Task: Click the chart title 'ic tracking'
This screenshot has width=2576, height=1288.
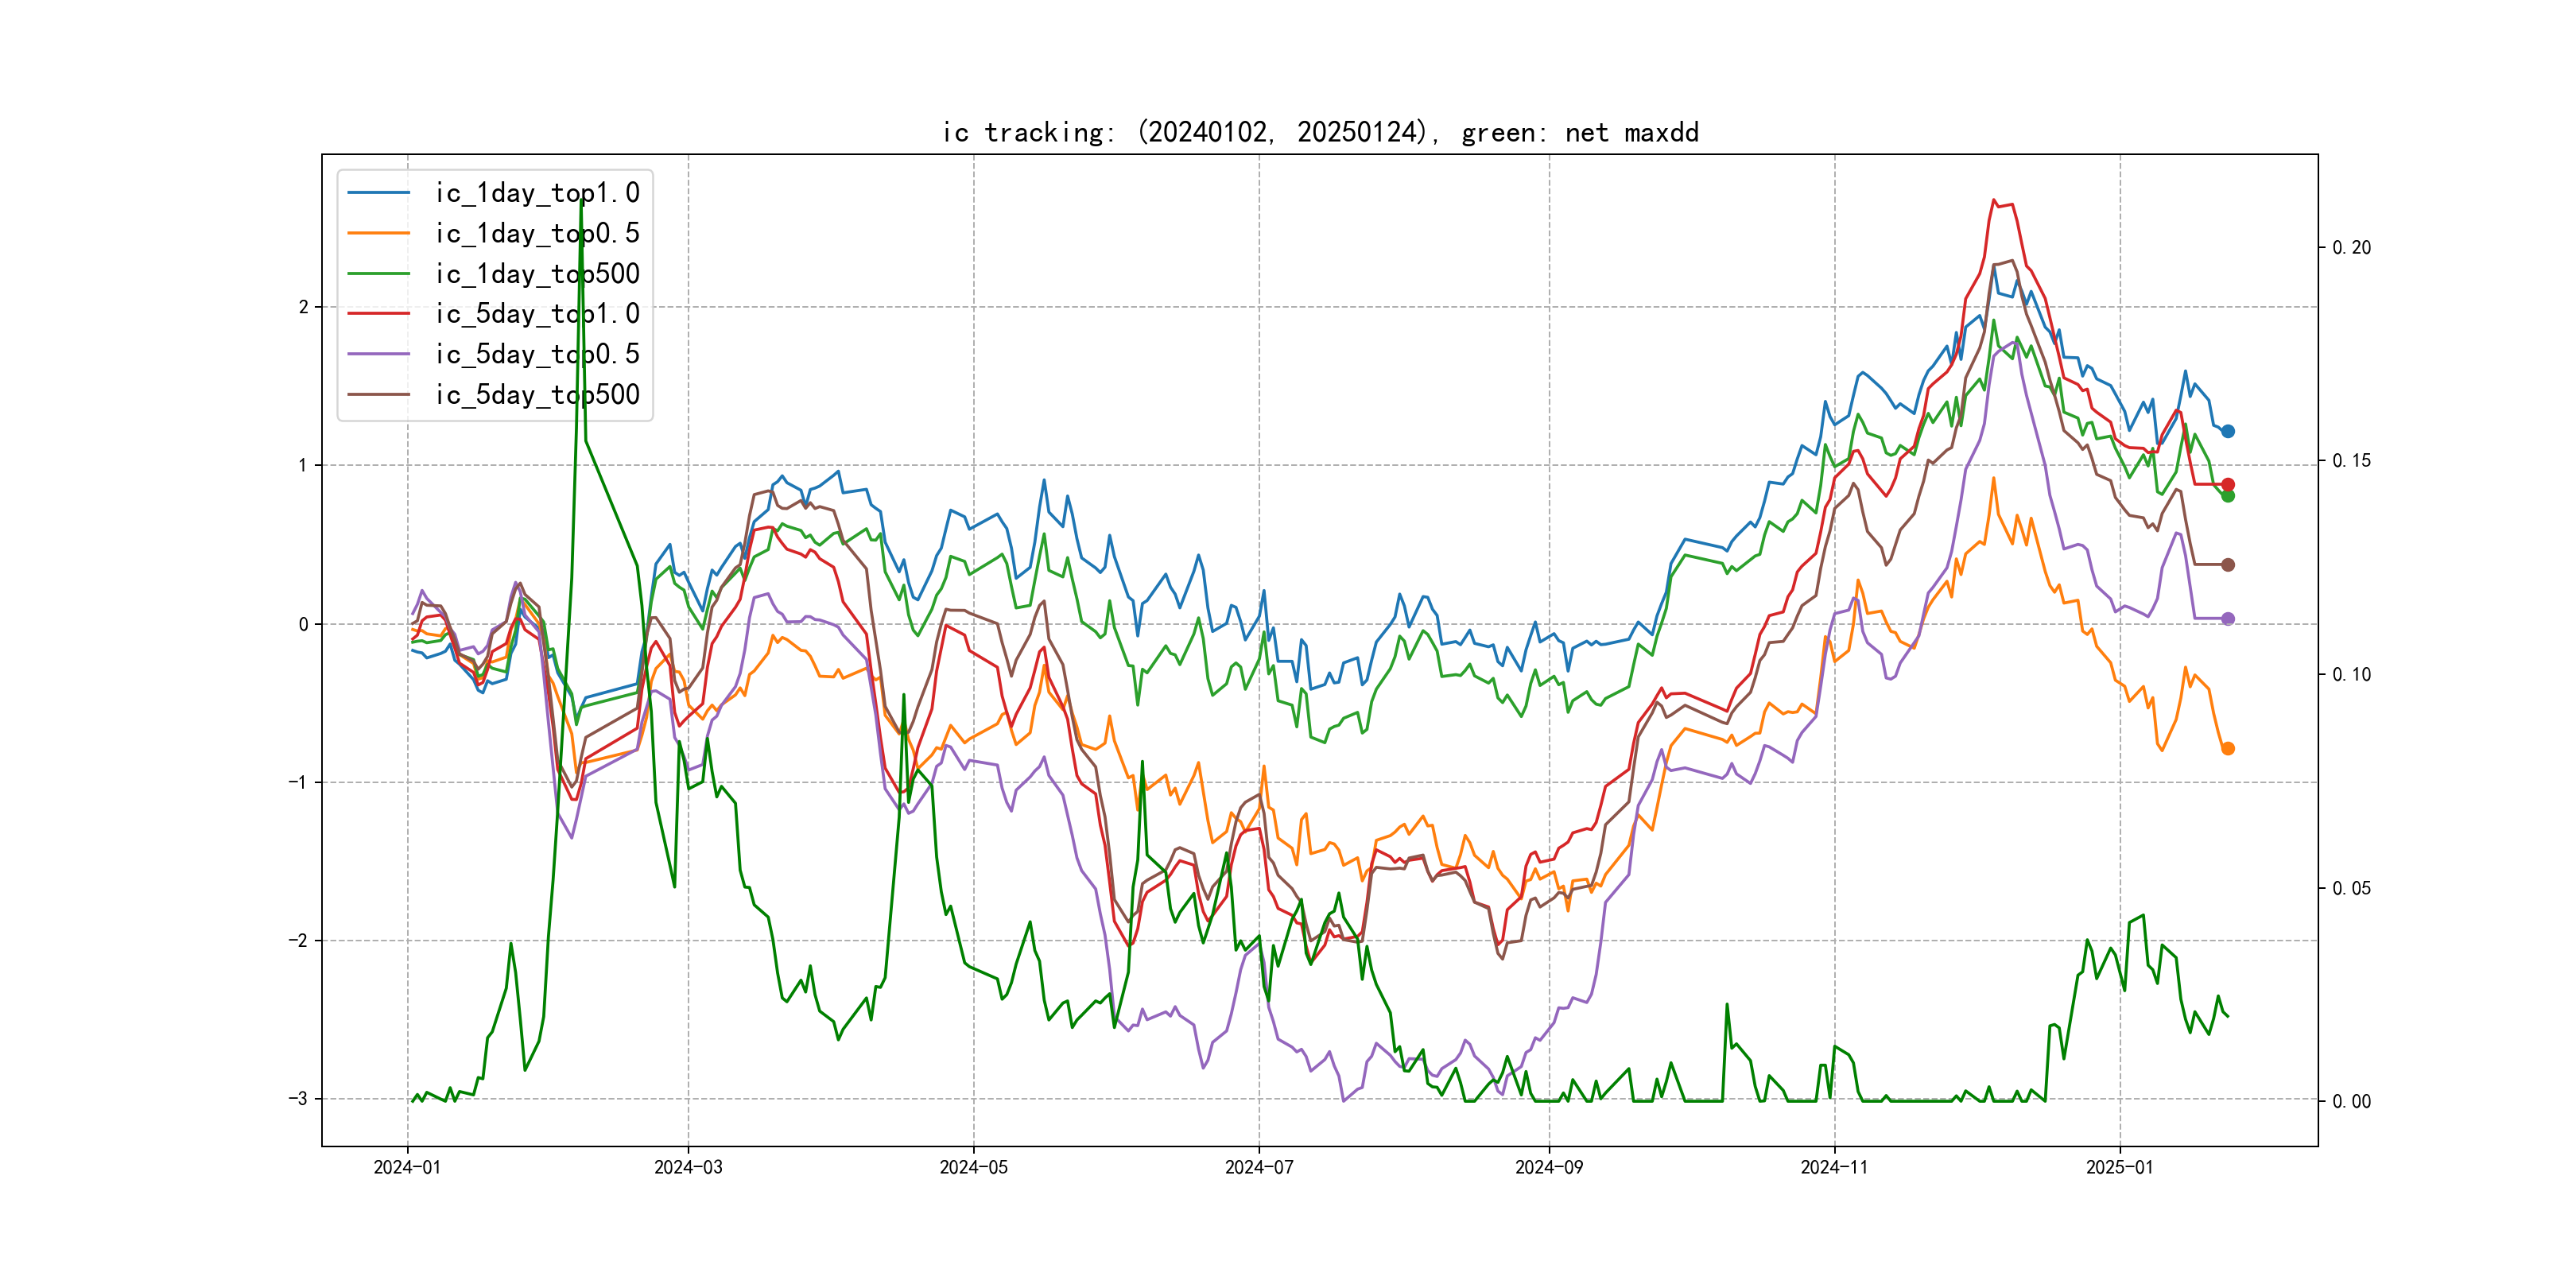Action: click(x=1320, y=132)
